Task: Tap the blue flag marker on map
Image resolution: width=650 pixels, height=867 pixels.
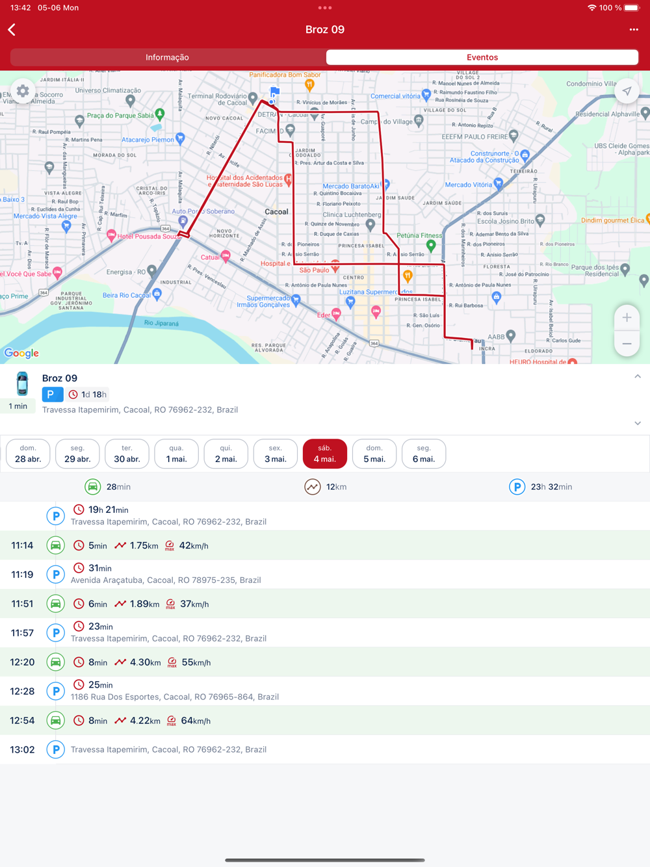Action: [x=274, y=94]
